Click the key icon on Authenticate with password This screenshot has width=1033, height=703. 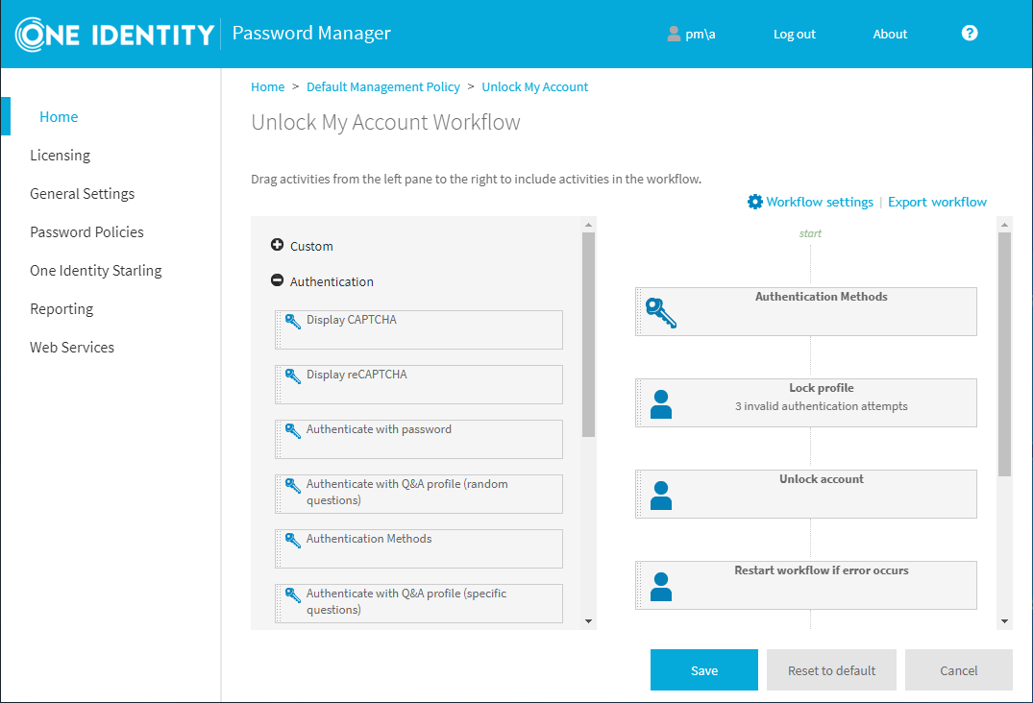coord(292,430)
